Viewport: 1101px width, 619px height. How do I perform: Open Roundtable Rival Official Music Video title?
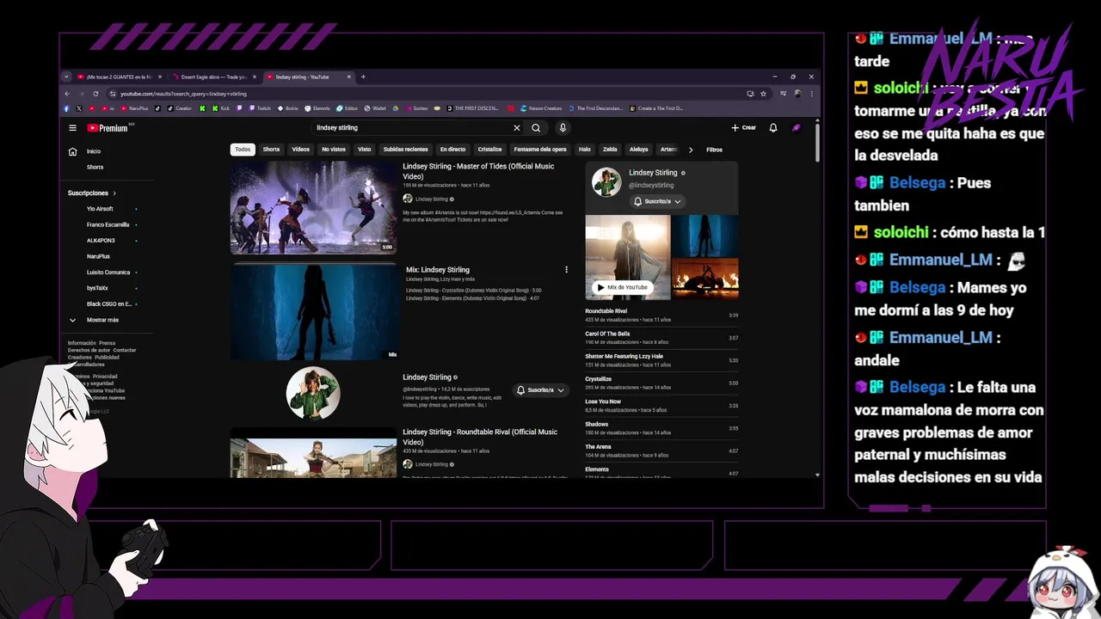coord(480,437)
